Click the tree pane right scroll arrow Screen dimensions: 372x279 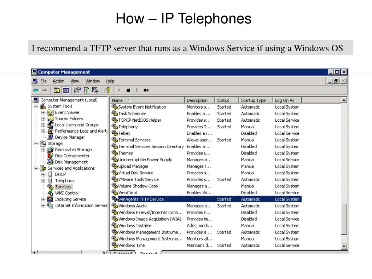click(x=104, y=252)
